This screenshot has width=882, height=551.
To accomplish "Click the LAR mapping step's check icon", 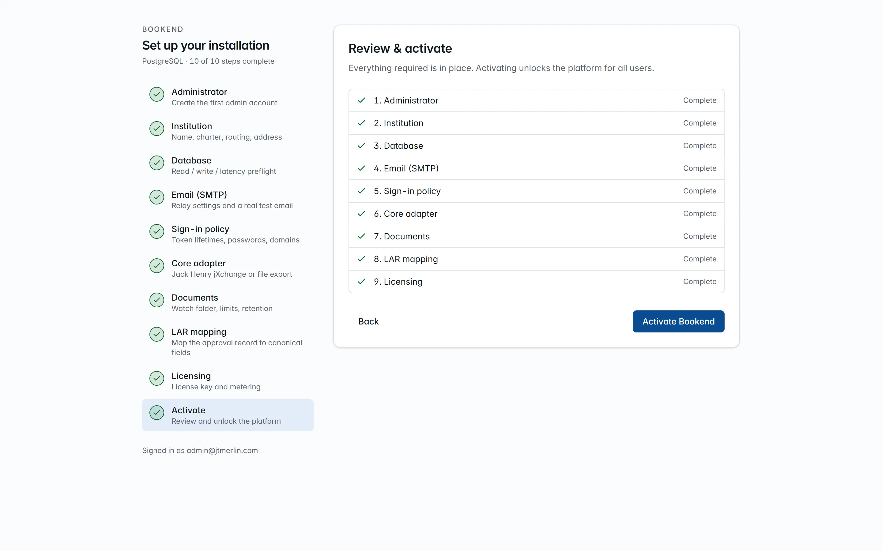I will (x=157, y=334).
